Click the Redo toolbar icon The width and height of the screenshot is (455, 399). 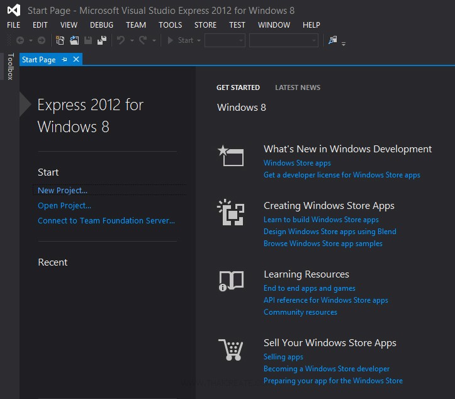pos(143,40)
